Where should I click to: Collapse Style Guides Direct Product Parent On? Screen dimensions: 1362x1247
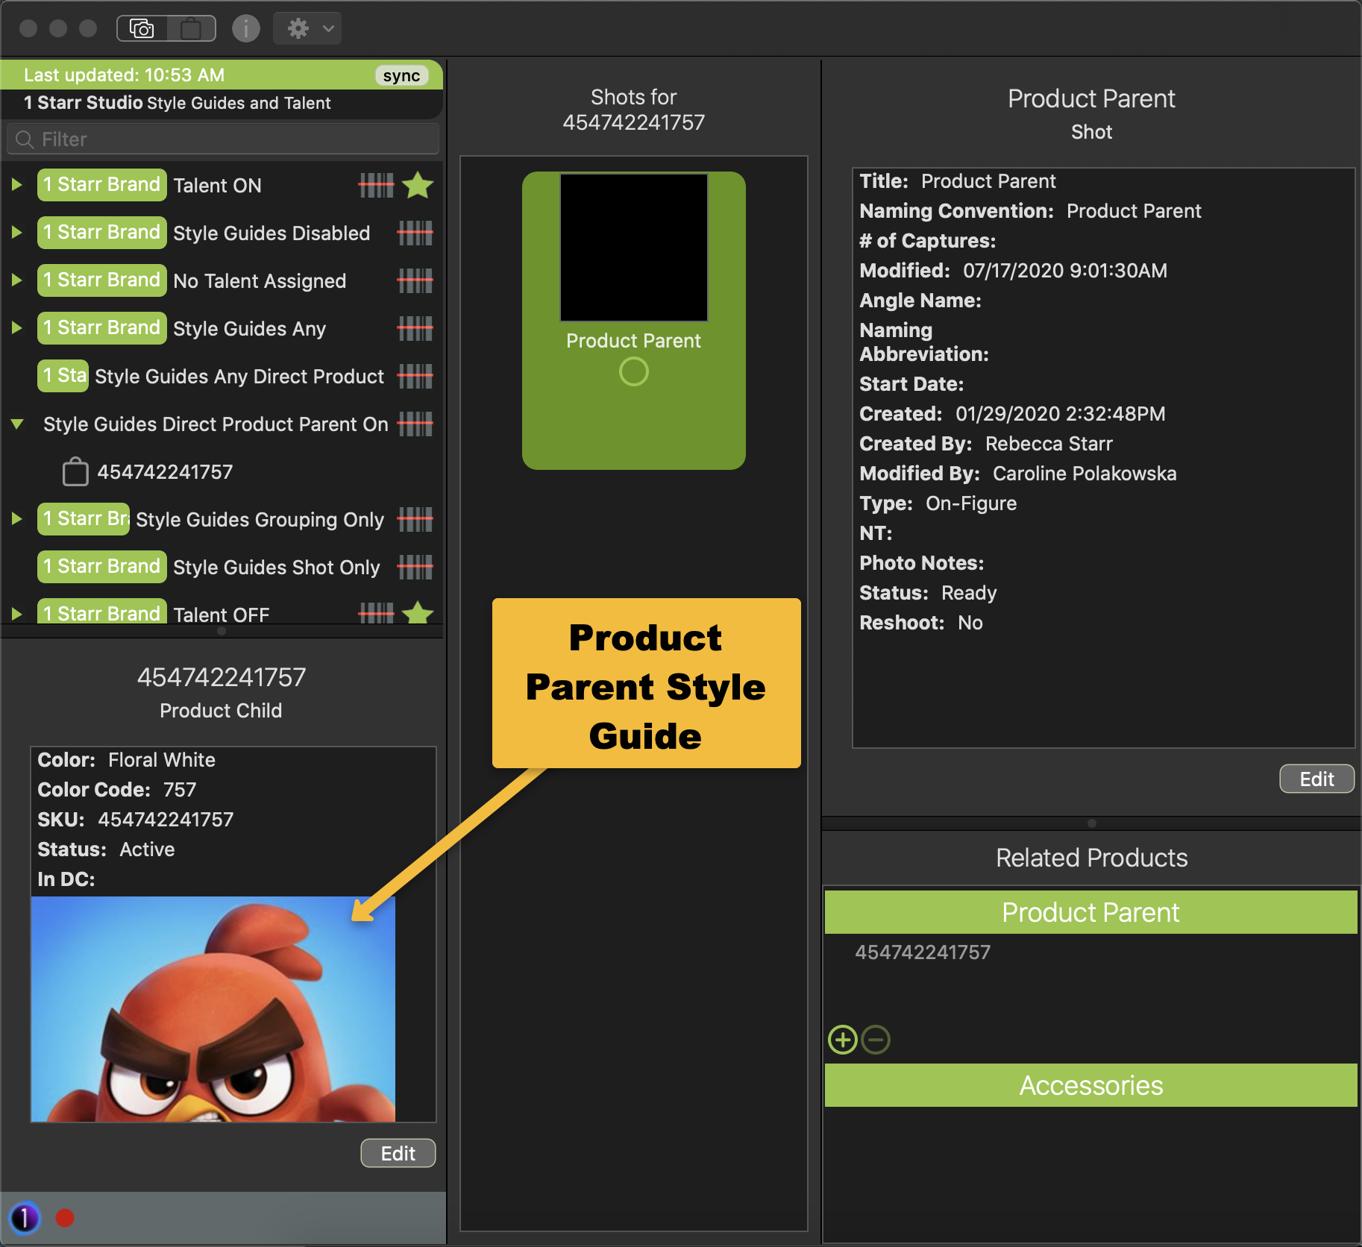tap(17, 424)
